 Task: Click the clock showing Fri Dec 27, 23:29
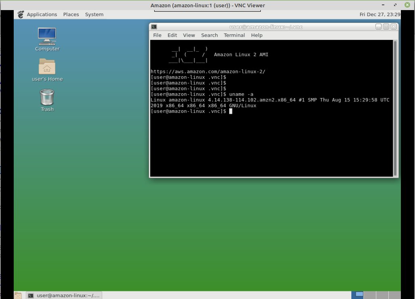(x=379, y=14)
